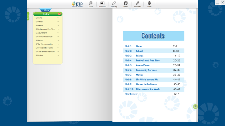Expand the Movies chevron in Index

click(x=58, y=40)
